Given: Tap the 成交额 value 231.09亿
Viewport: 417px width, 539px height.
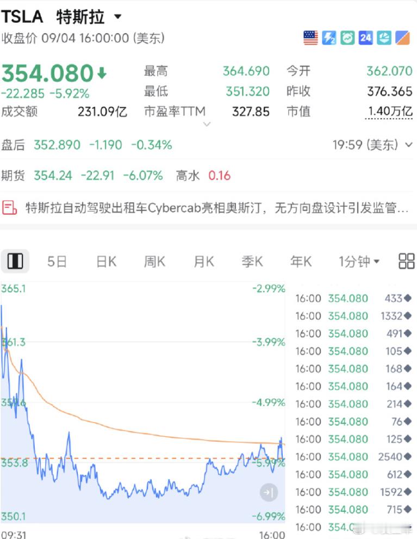Looking at the screenshot, I should pyautogui.click(x=102, y=111).
